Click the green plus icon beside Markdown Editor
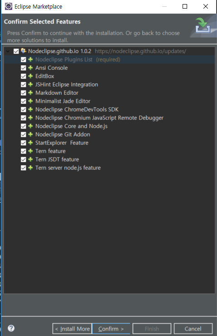217x336 pixels. pos(30,93)
